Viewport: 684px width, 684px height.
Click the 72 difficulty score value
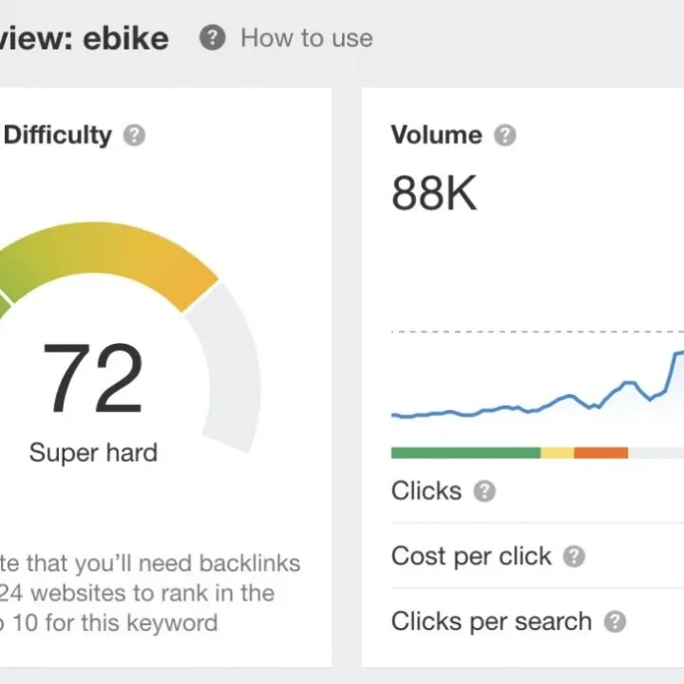pos(93,378)
